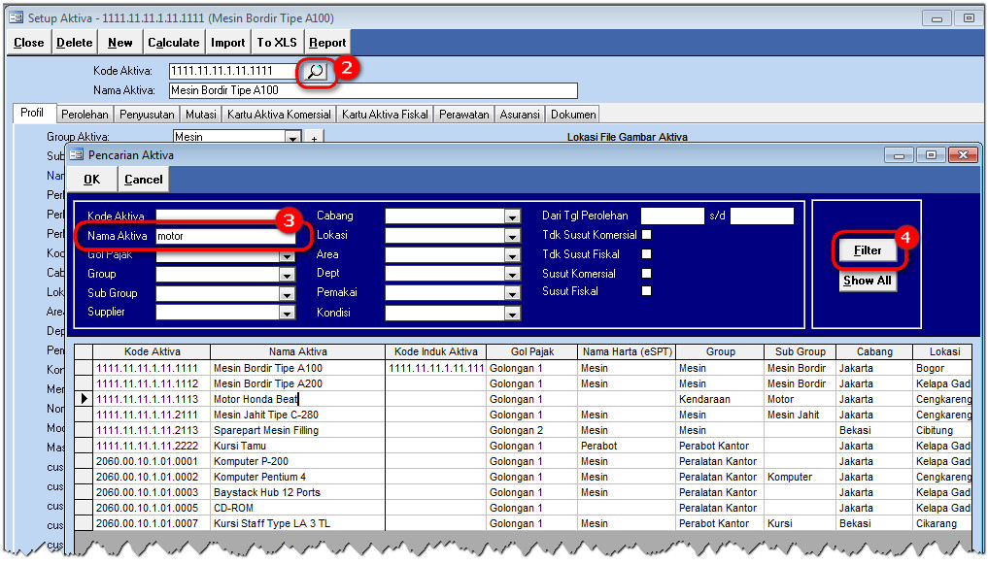This screenshot has height=565, width=988.
Task: Toggle the Tdk Susut Fiskal checkbox
Action: coord(647,254)
